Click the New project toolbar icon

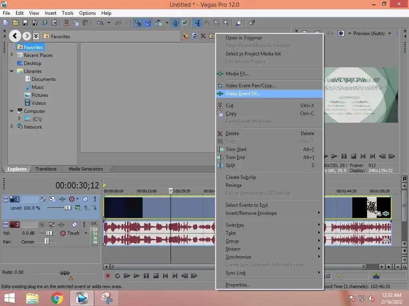tap(6, 23)
